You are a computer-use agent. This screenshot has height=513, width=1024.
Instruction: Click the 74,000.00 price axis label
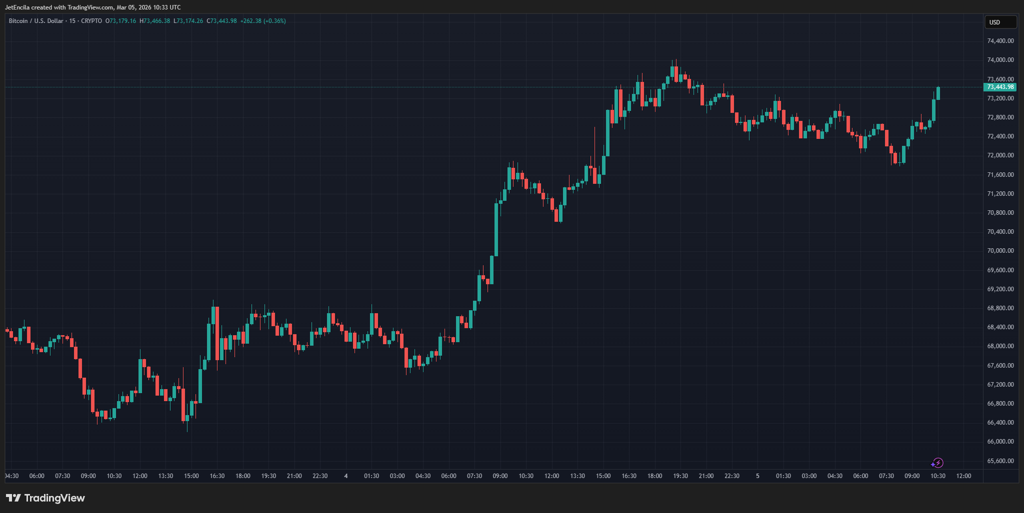point(1000,60)
